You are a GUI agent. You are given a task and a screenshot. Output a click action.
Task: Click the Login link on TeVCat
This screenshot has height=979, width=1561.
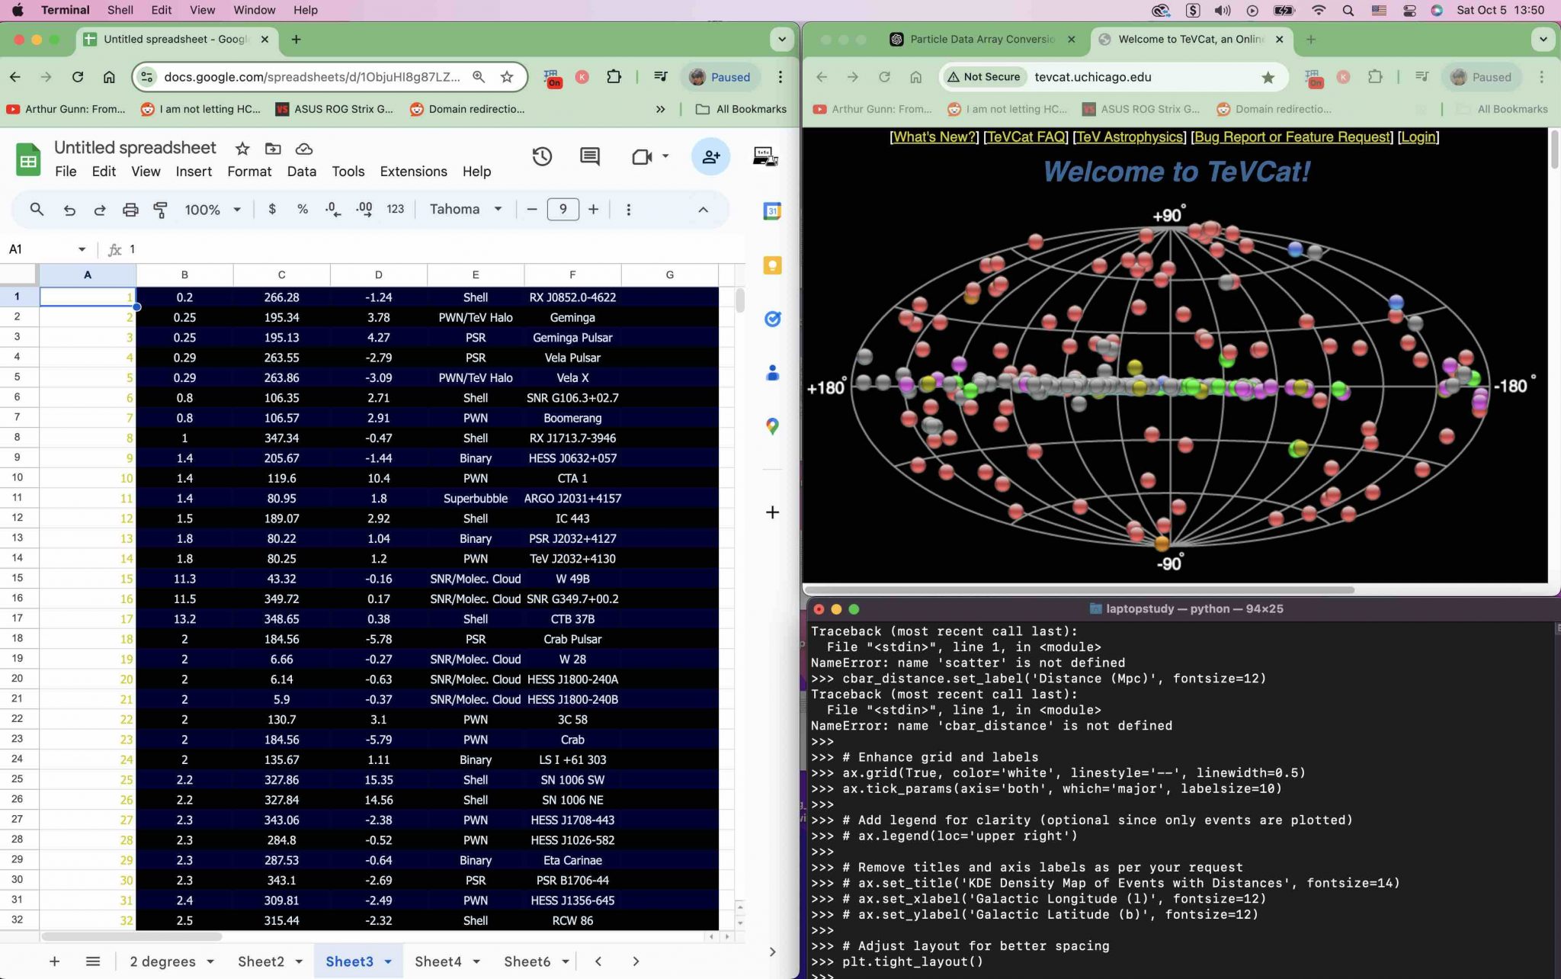[1418, 137]
